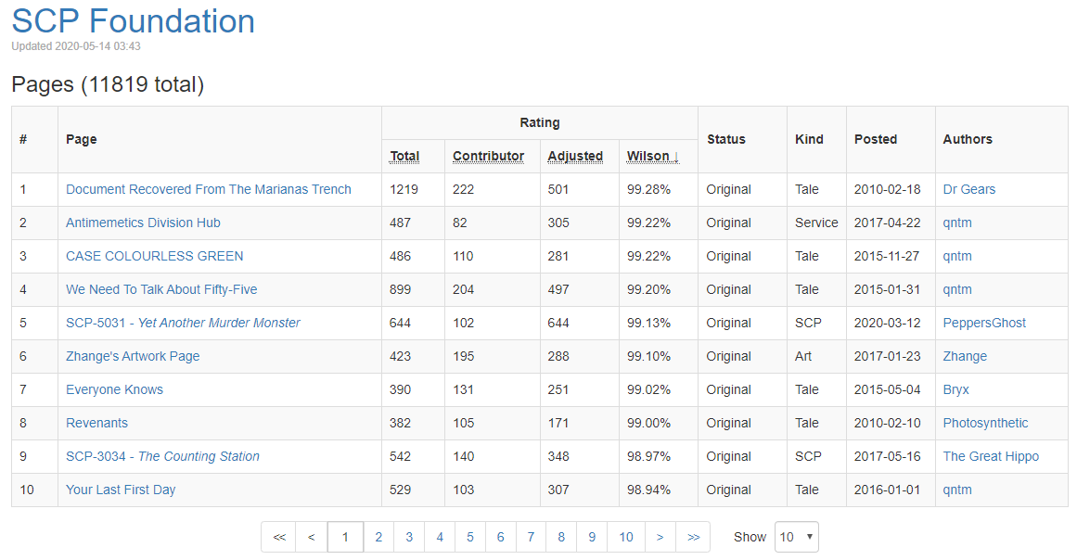Image resolution: width=1077 pixels, height=560 pixels.
Task: View author qntm in Antimemetics Division Hub row
Action: 957,223
